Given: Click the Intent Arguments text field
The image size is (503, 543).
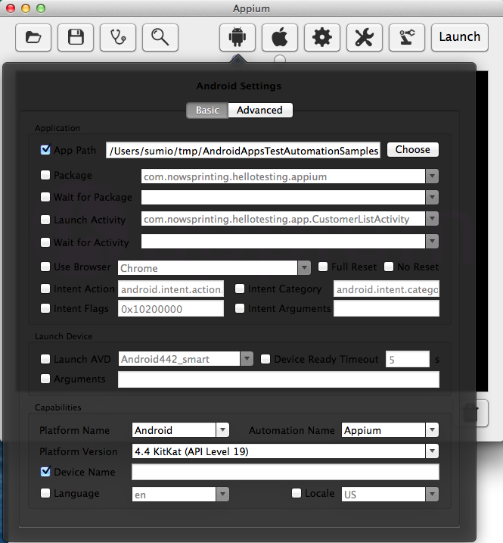Looking at the screenshot, I should tap(387, 308).
